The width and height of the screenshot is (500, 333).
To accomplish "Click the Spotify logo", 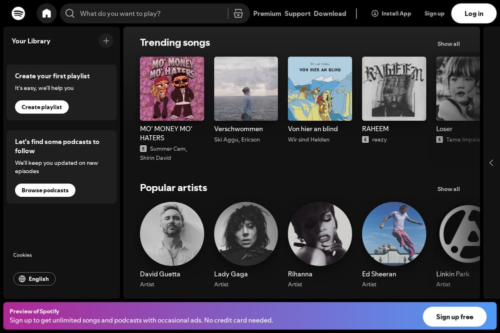I will click(x=18, y=13).
